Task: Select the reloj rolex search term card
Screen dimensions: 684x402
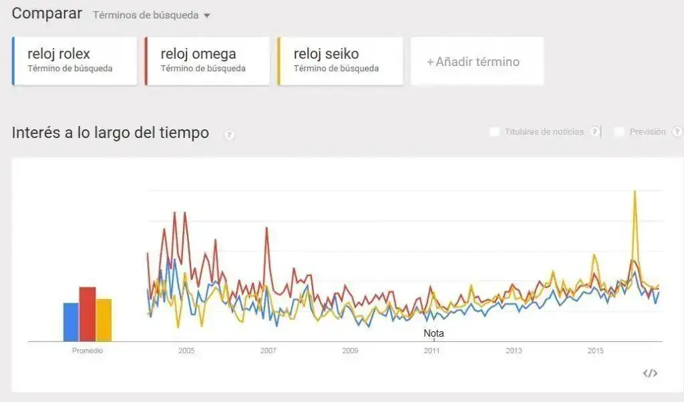Action: point(74,61)
